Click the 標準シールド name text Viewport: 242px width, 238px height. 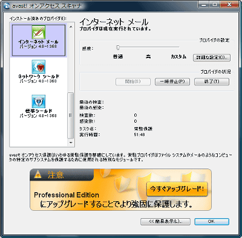pyautogui.click(x=38, y=111)
